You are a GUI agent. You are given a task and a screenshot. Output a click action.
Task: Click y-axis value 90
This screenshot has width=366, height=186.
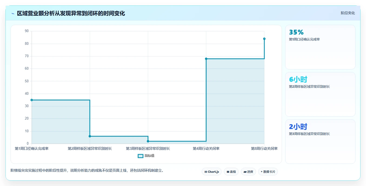point(26,31)
